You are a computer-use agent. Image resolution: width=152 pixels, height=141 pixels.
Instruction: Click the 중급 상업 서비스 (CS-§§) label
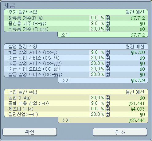(x=34, y=58)
